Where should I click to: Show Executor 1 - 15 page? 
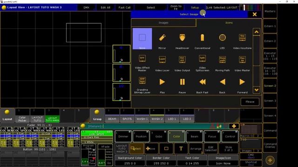(270, 56)
